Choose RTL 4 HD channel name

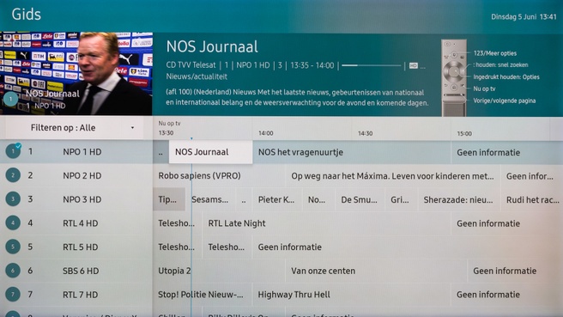pyautogui.click(x=80, y=223)
